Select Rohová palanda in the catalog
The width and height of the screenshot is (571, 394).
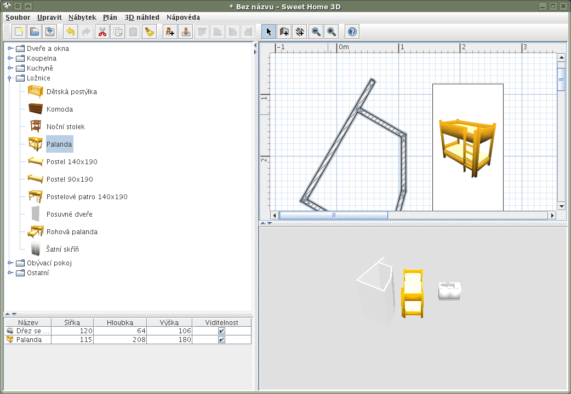(x=72, y=231)
